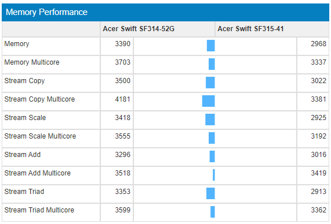
Task: Select the value 3500
Action: (123, 81)
